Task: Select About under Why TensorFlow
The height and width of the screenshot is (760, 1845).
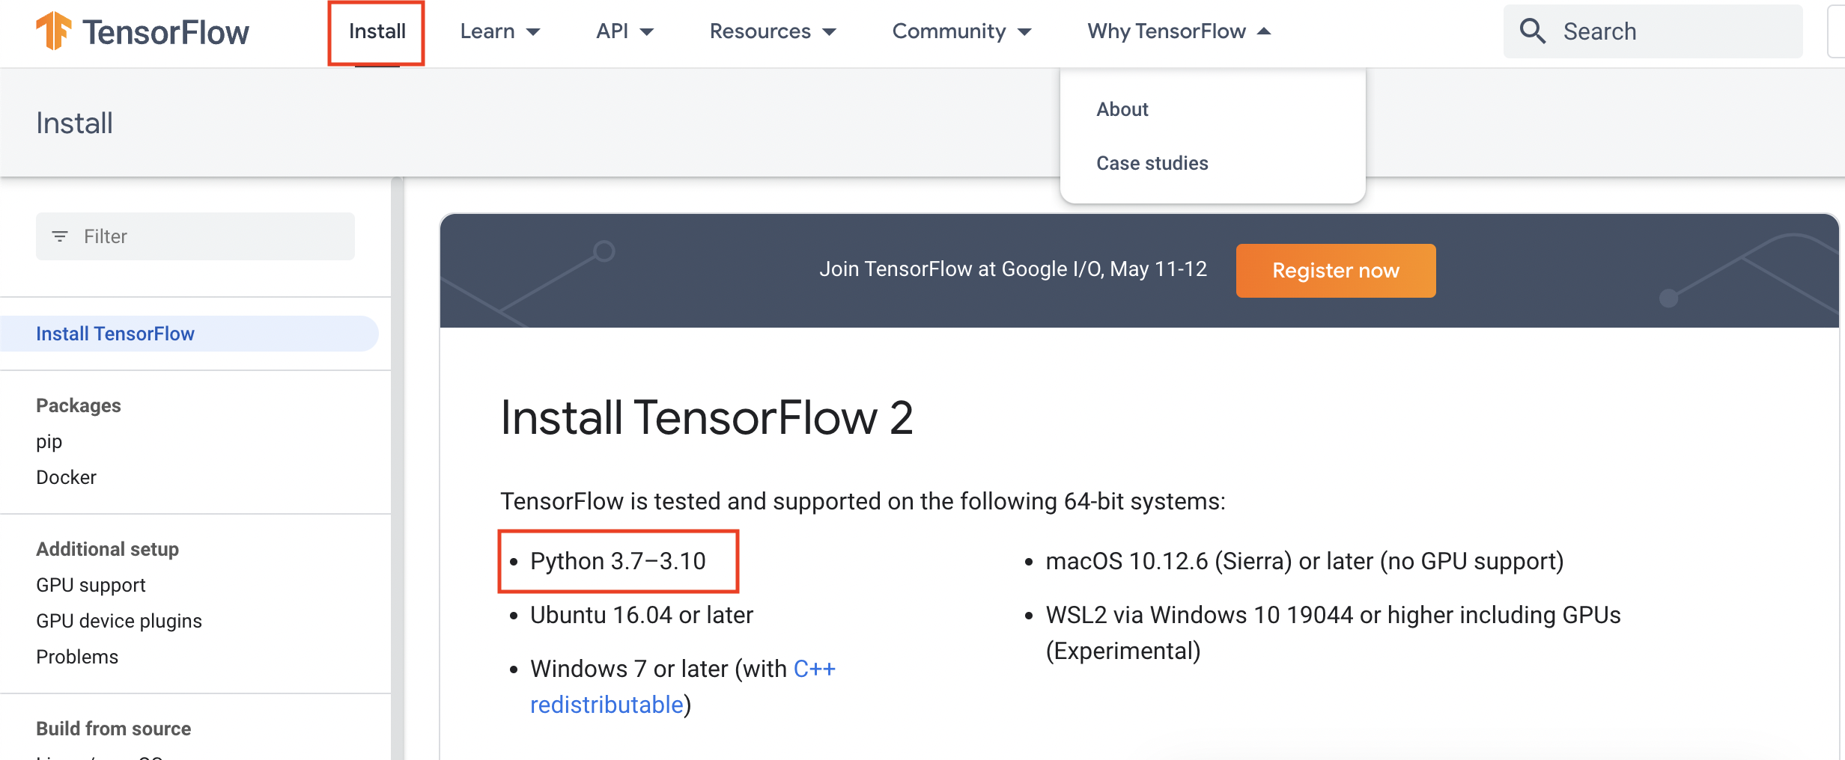Action: click(x=1122, y=108)
